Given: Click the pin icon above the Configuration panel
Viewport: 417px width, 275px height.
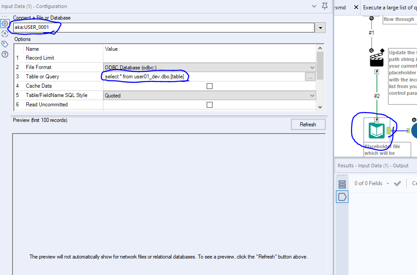Looking at the screenshot, I should [324, 6].
